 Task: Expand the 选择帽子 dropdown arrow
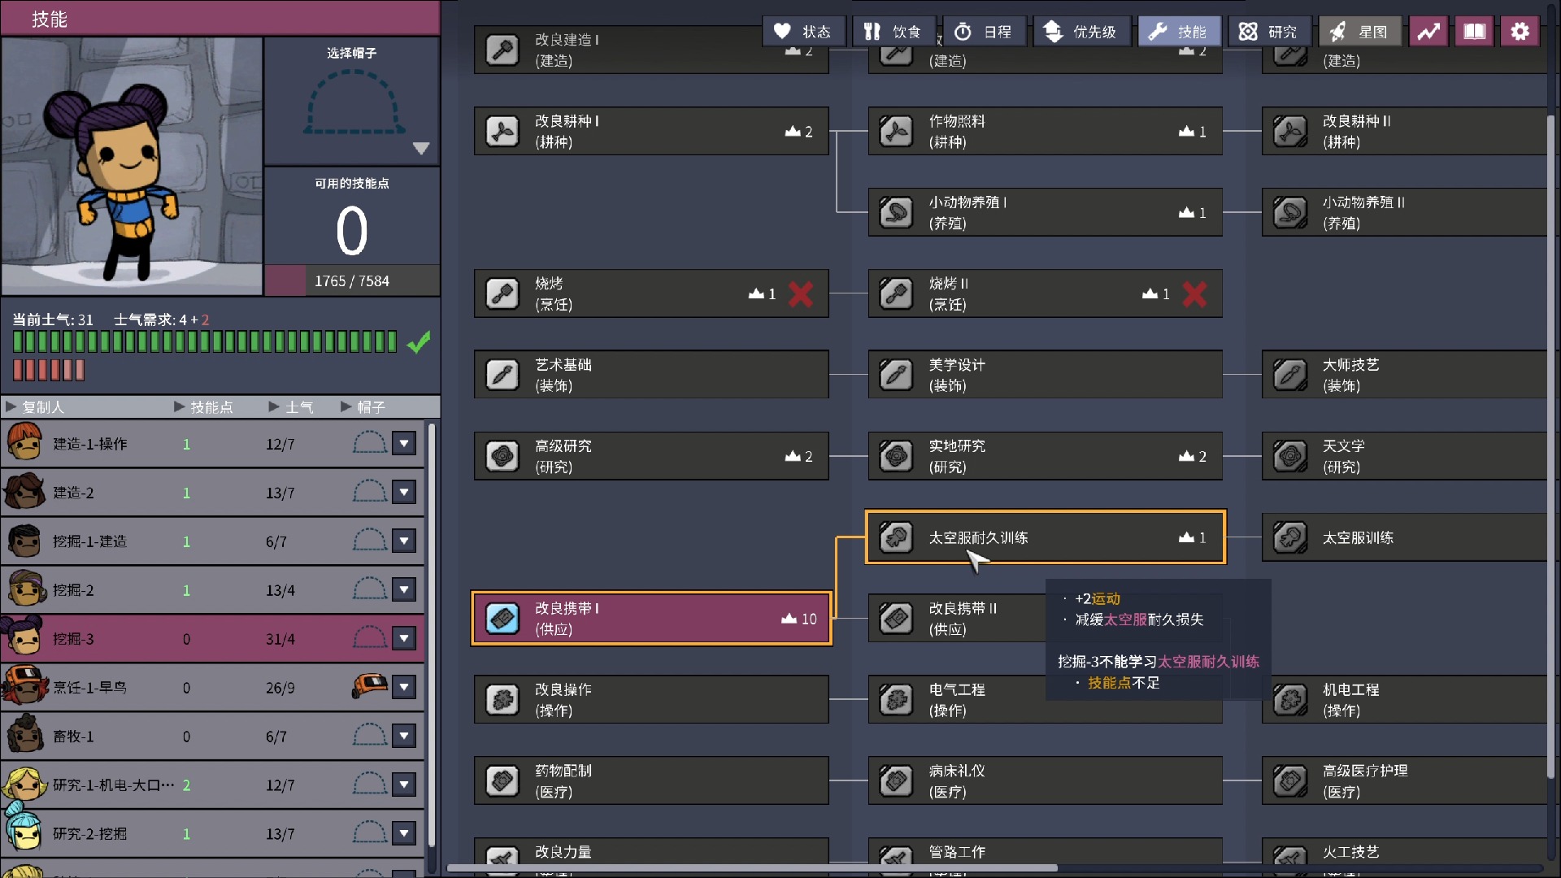420,149
